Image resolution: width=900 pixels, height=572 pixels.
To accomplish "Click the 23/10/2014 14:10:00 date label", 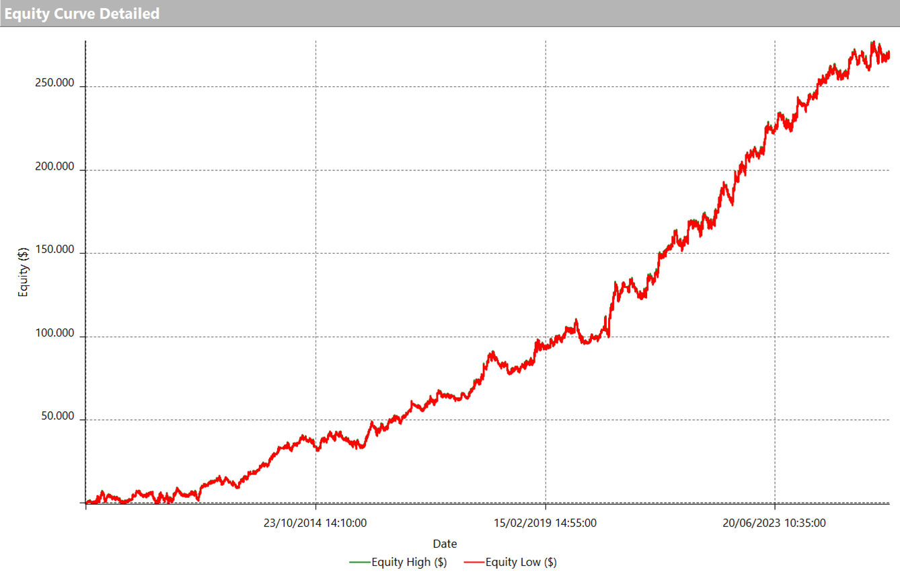I will [315, 523].
